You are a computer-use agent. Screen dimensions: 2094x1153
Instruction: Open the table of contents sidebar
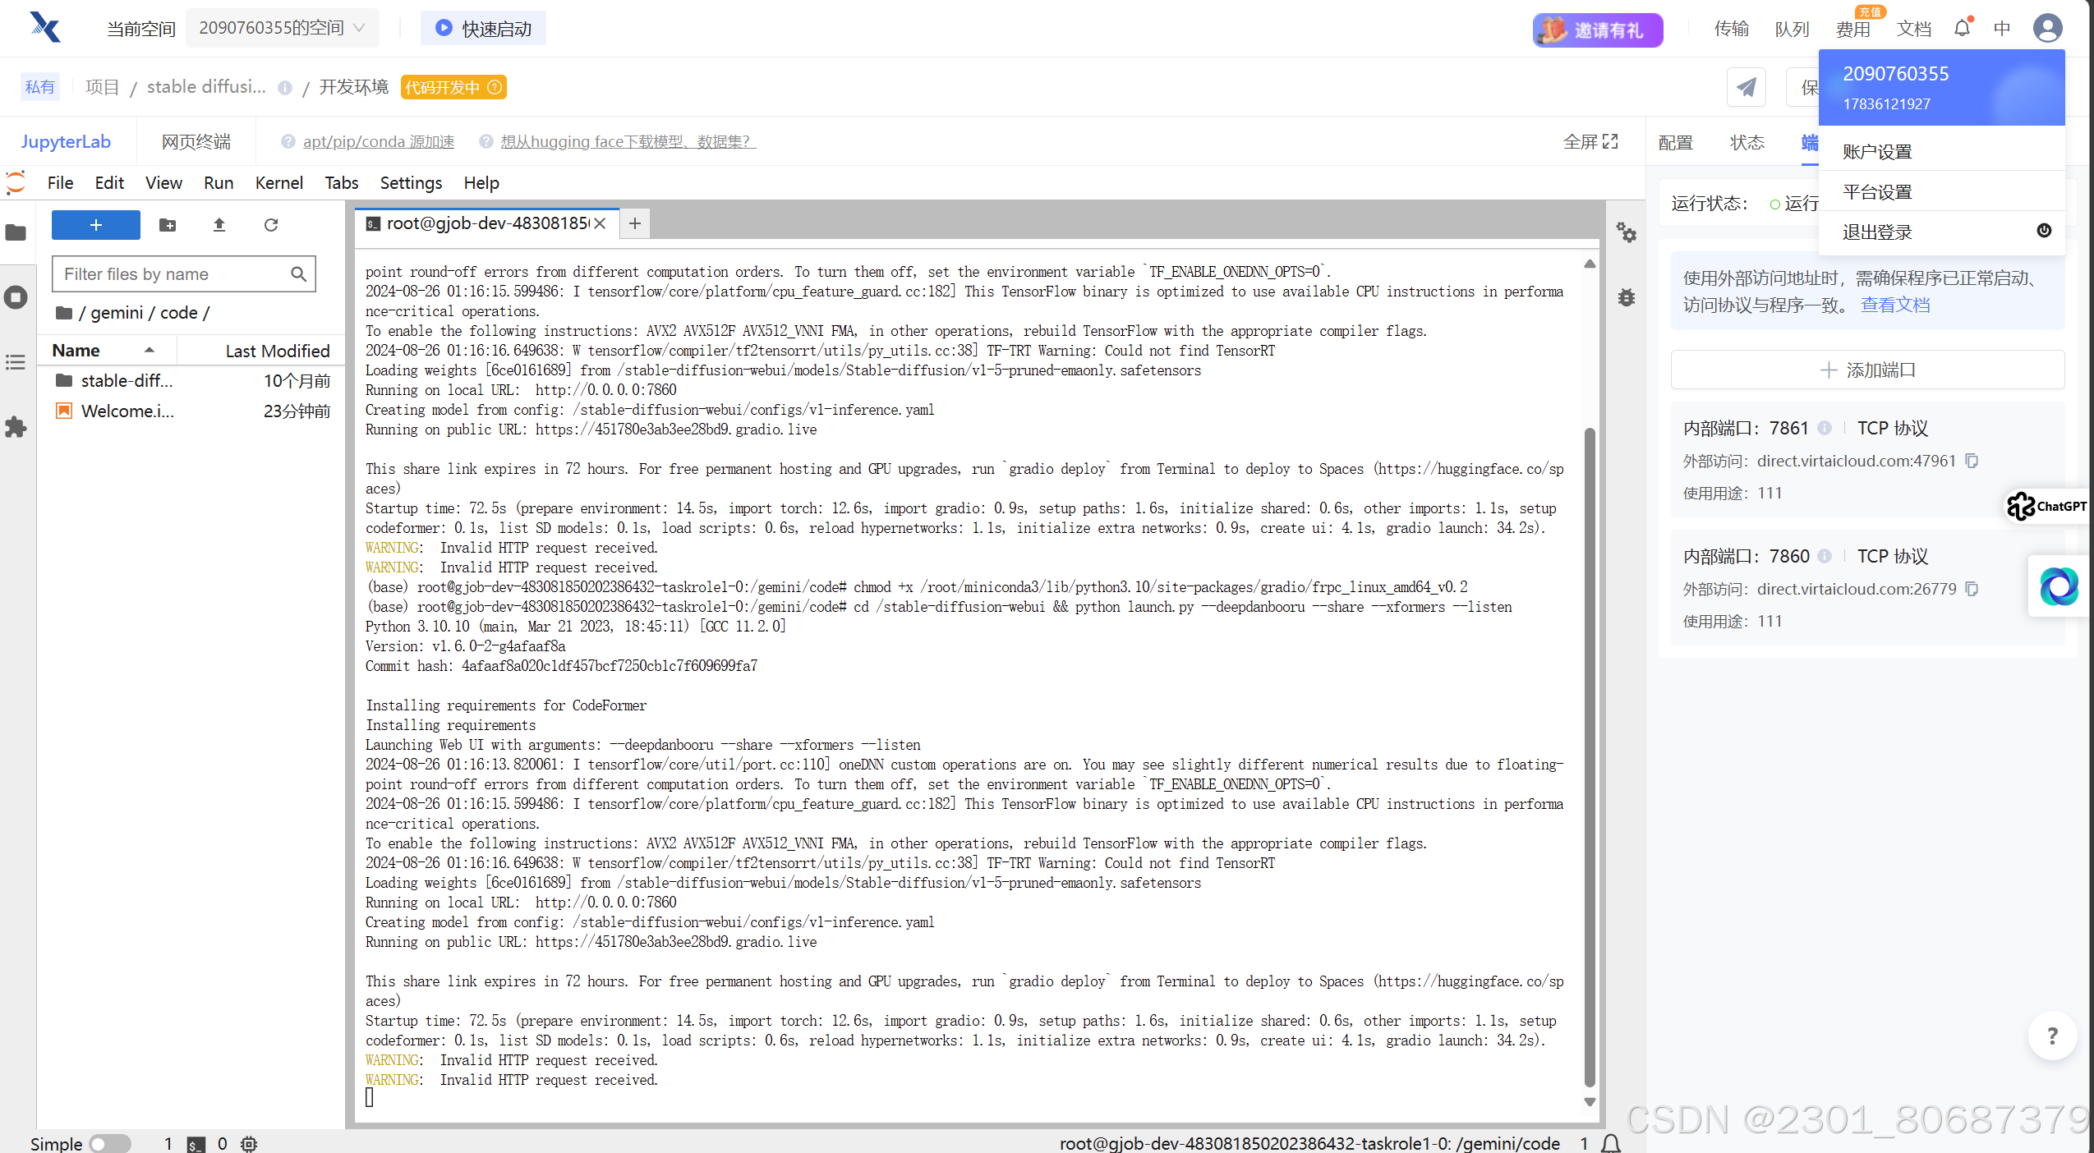[16, 362]
